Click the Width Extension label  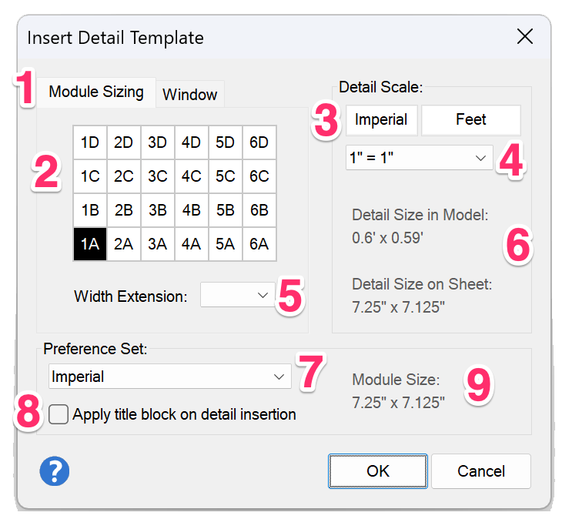click(131, 296)
